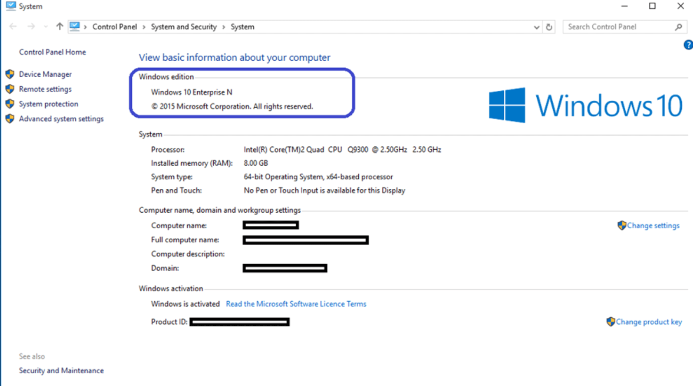The width and height of the screenshot is (693, 386).
Task: Click Change settings for computer name
Action: (x=653, y=225)
